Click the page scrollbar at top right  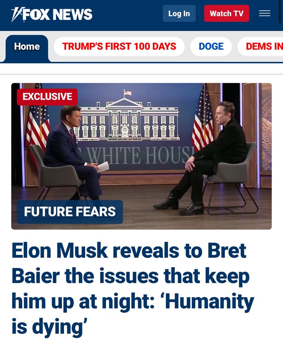(280, 12)
